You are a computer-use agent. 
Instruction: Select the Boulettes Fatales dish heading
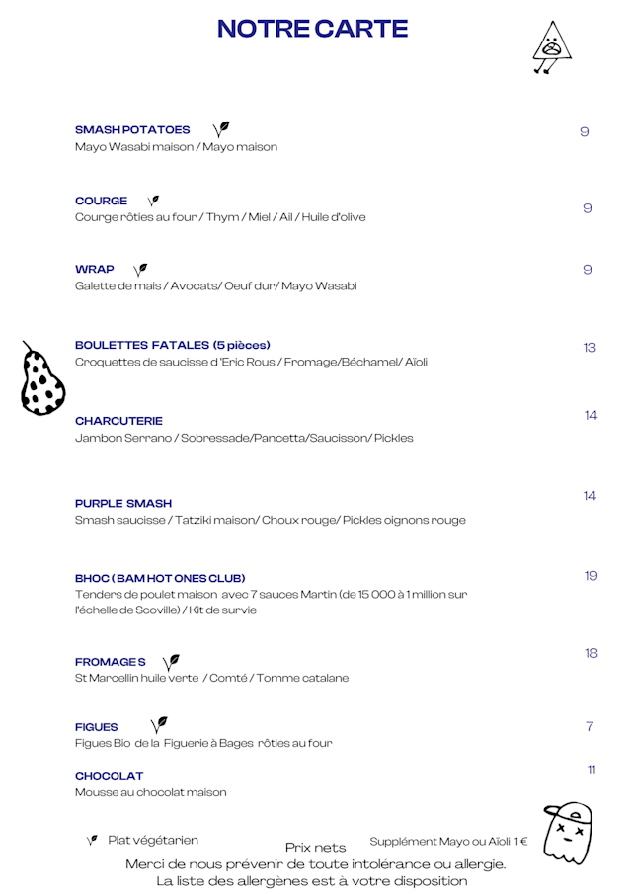point(172,345)
